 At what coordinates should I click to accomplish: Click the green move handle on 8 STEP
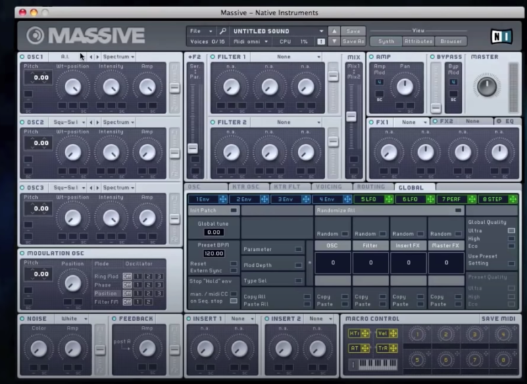(513, 199)
